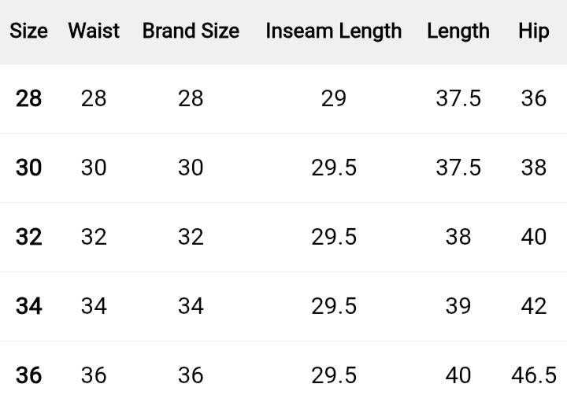Click the Size column header
Viewport: 567px width, 406px height.
tap(28, 31)
